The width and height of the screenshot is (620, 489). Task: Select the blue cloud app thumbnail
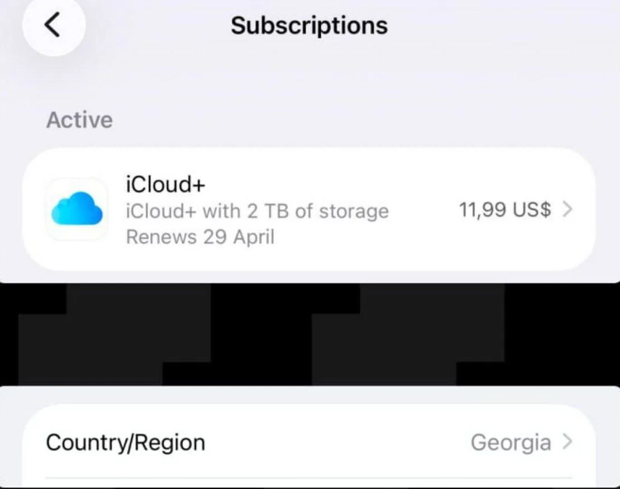pos(77,209)
